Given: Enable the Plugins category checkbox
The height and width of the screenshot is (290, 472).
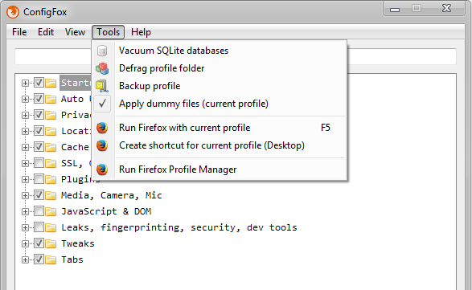Looking at the screenshot, I should click(39, 179).
